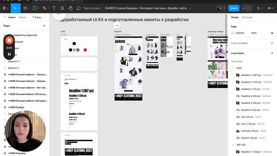Click the black color swatch in UI Kit top row
Viewport: 277px width, 156px height.
(74, 43)
